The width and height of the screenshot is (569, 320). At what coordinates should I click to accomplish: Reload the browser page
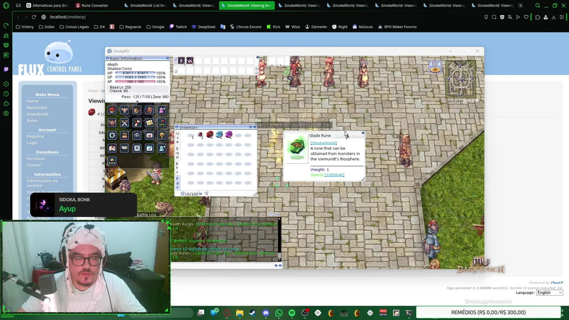[34, 17]
